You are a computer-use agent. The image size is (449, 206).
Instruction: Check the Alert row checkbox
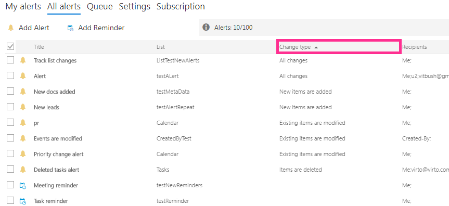tap(10, 75)
